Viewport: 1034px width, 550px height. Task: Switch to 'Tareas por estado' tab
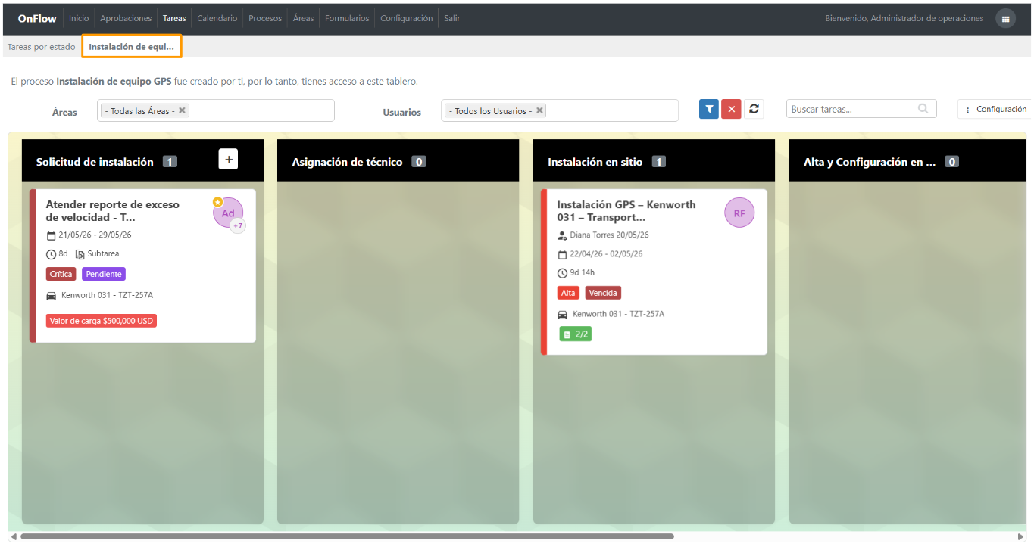point(42,47)
